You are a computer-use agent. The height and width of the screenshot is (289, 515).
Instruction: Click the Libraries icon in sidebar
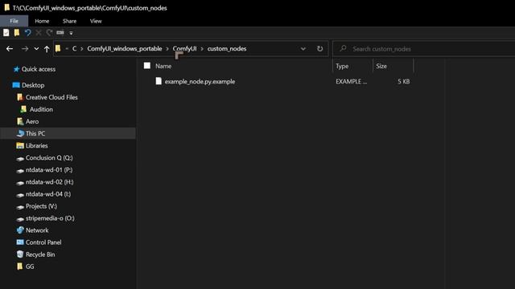tap(20, 145)
